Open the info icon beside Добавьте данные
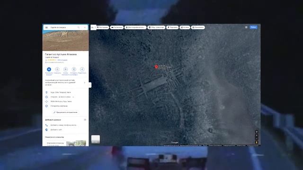Screen dimensions: 303x170 click(x=85, y=120)
